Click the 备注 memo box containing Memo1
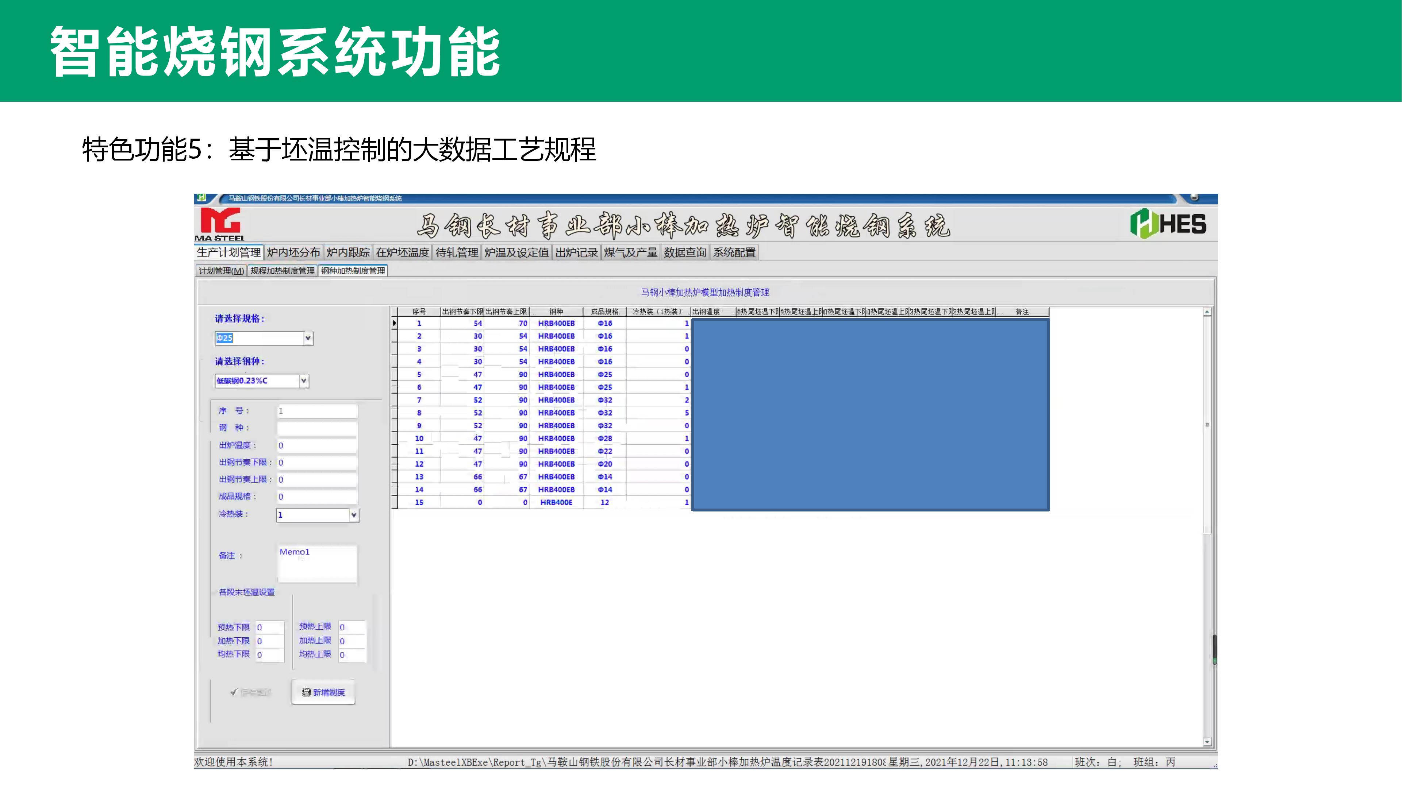This screenshot has height=788, width=1402. click(x=317, y=564)
